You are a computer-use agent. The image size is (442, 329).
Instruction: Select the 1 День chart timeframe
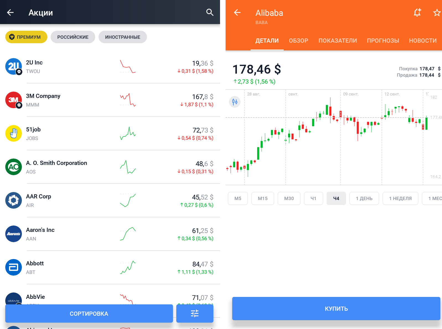(x=364, y=198)
